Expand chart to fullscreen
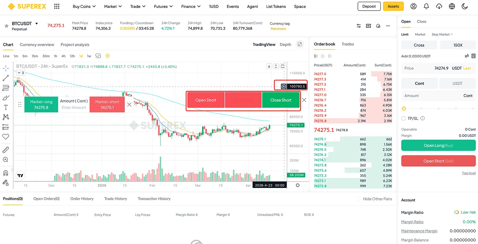 click(x=300, y=44)
